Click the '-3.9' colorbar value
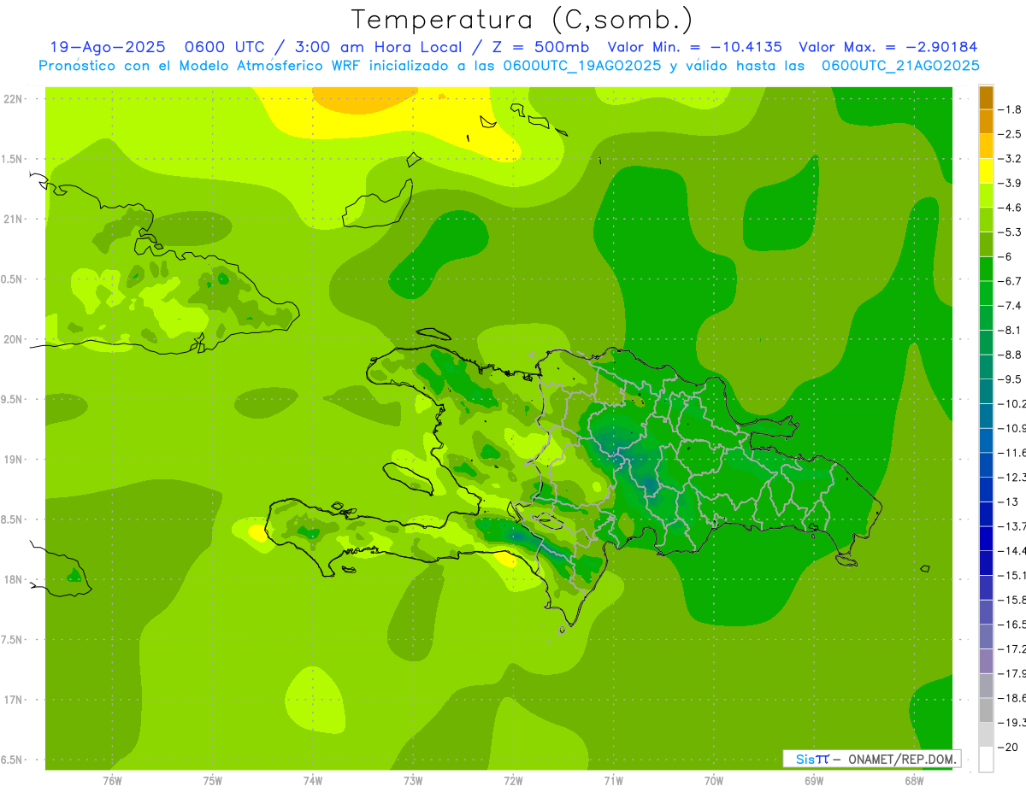The height and width of the screenshot is (792, 1026). [1011, 183]
